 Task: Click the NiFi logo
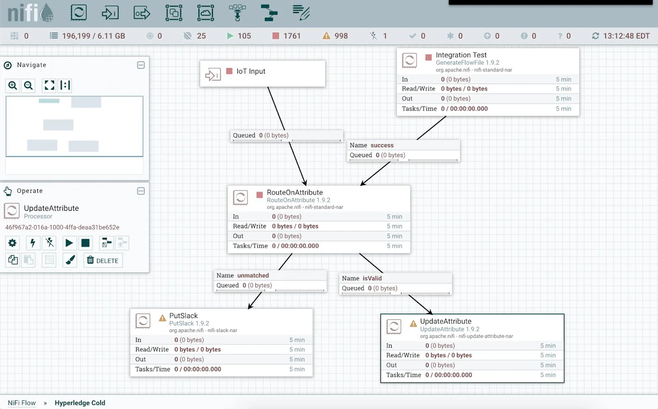[30, 12]
